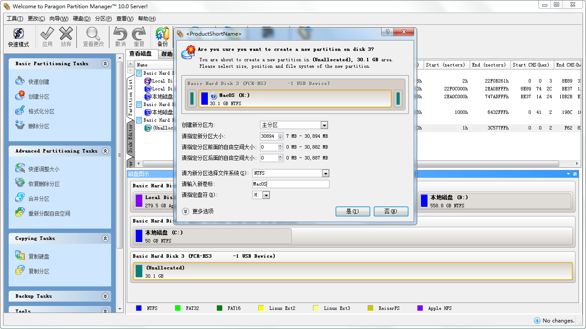Increase the free space before spinner
This screenshot has height=329, width=586.
280,145
